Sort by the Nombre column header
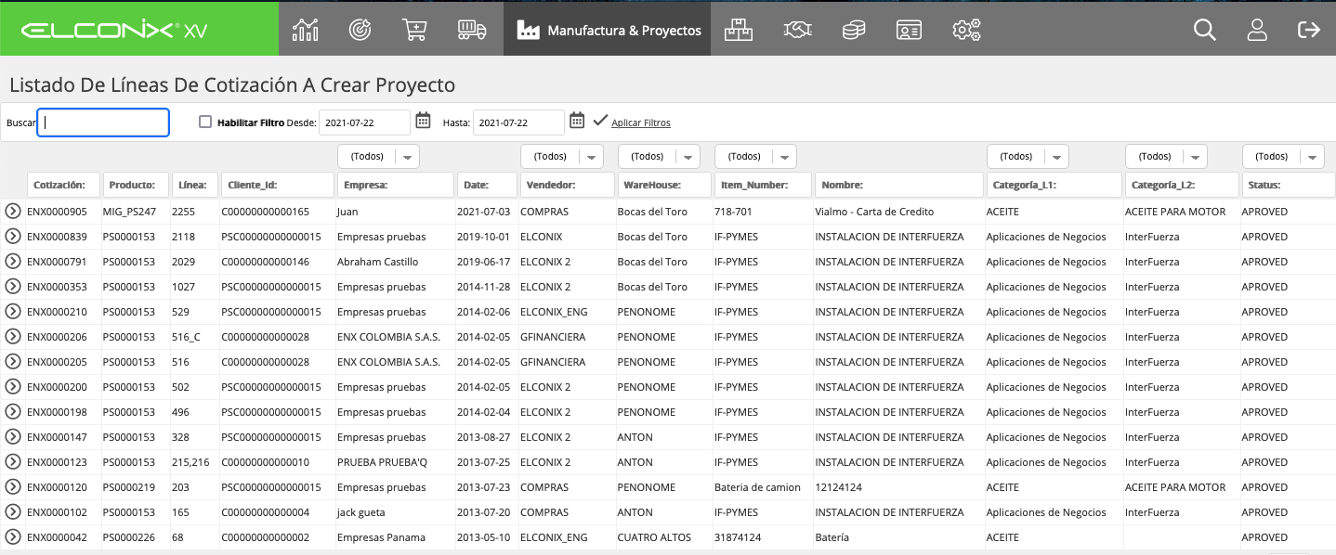 (898, 185)
